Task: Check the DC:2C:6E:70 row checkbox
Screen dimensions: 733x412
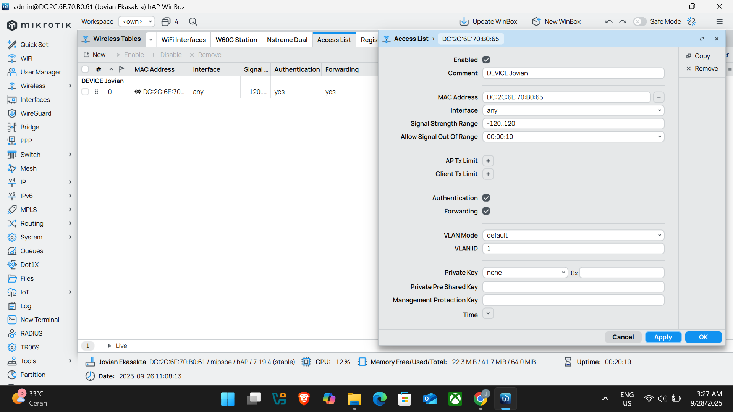Action: (85, 92)
